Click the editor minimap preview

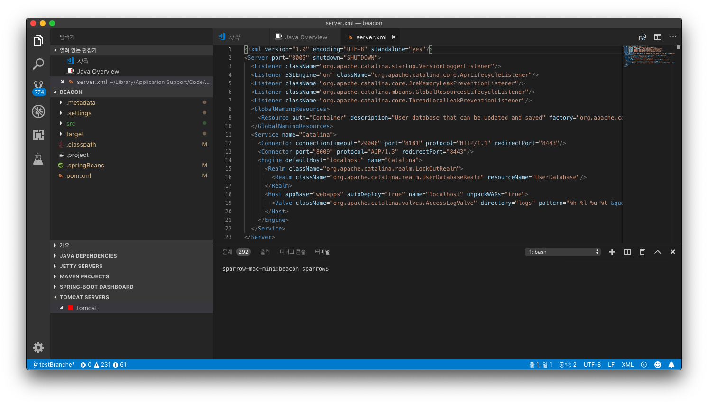point(649,55)
